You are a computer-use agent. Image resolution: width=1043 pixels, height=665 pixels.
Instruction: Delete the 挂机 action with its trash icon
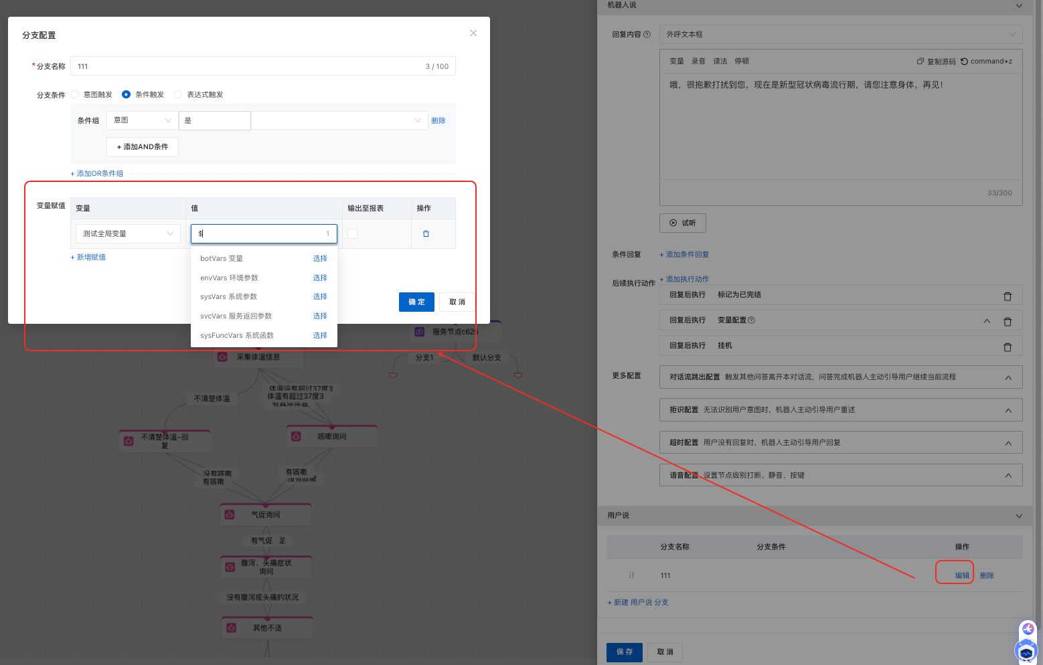click(x=1008, y=347)
